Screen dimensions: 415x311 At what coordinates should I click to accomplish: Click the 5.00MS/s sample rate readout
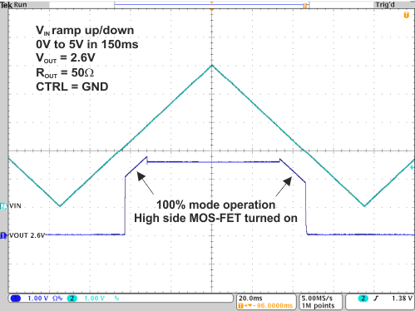click(317, 299)
